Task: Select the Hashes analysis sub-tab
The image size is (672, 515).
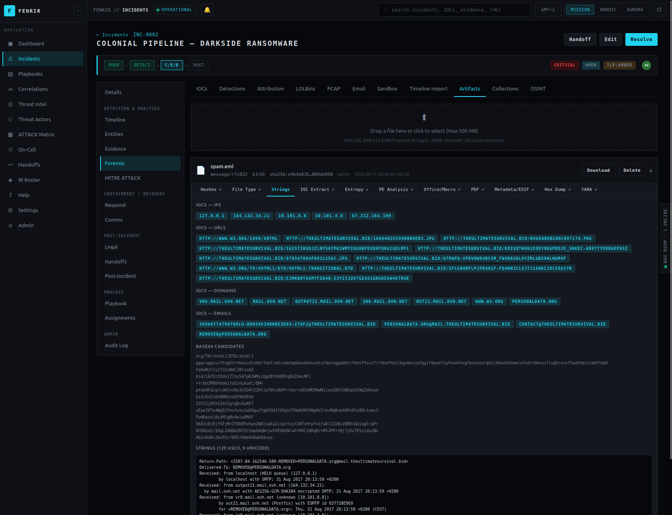Action: pos(211,190)
